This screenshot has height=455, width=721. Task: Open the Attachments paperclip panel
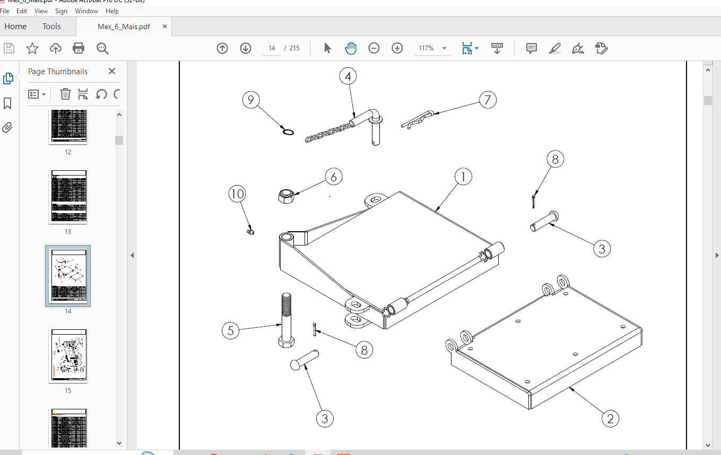(7, 127)
